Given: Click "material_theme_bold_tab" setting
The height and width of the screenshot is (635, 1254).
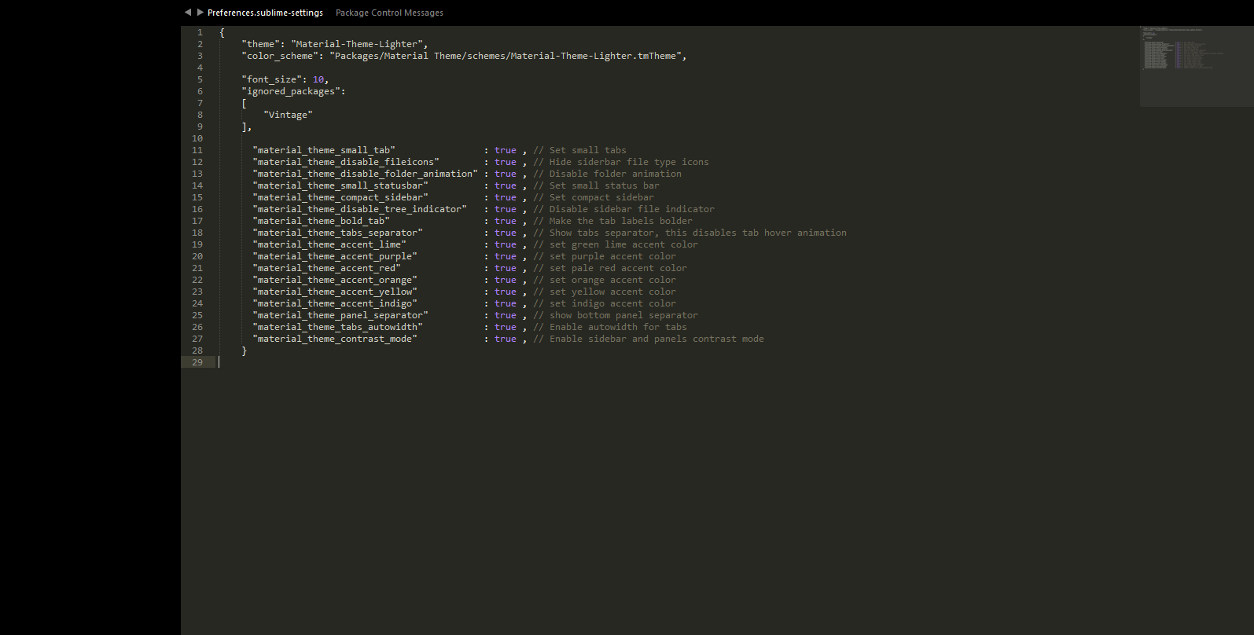Looking at the screenshot, I should [x=321, y=221].
